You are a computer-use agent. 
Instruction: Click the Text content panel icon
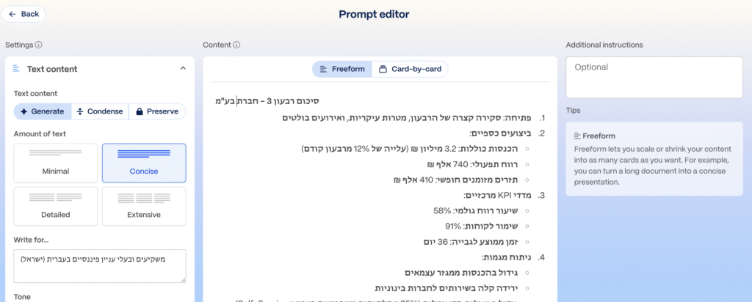(x=17, y=69)
